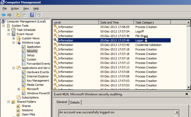Select the File Share event row
191x117 pixels.
pyautogui.click(x=112, y=36)
